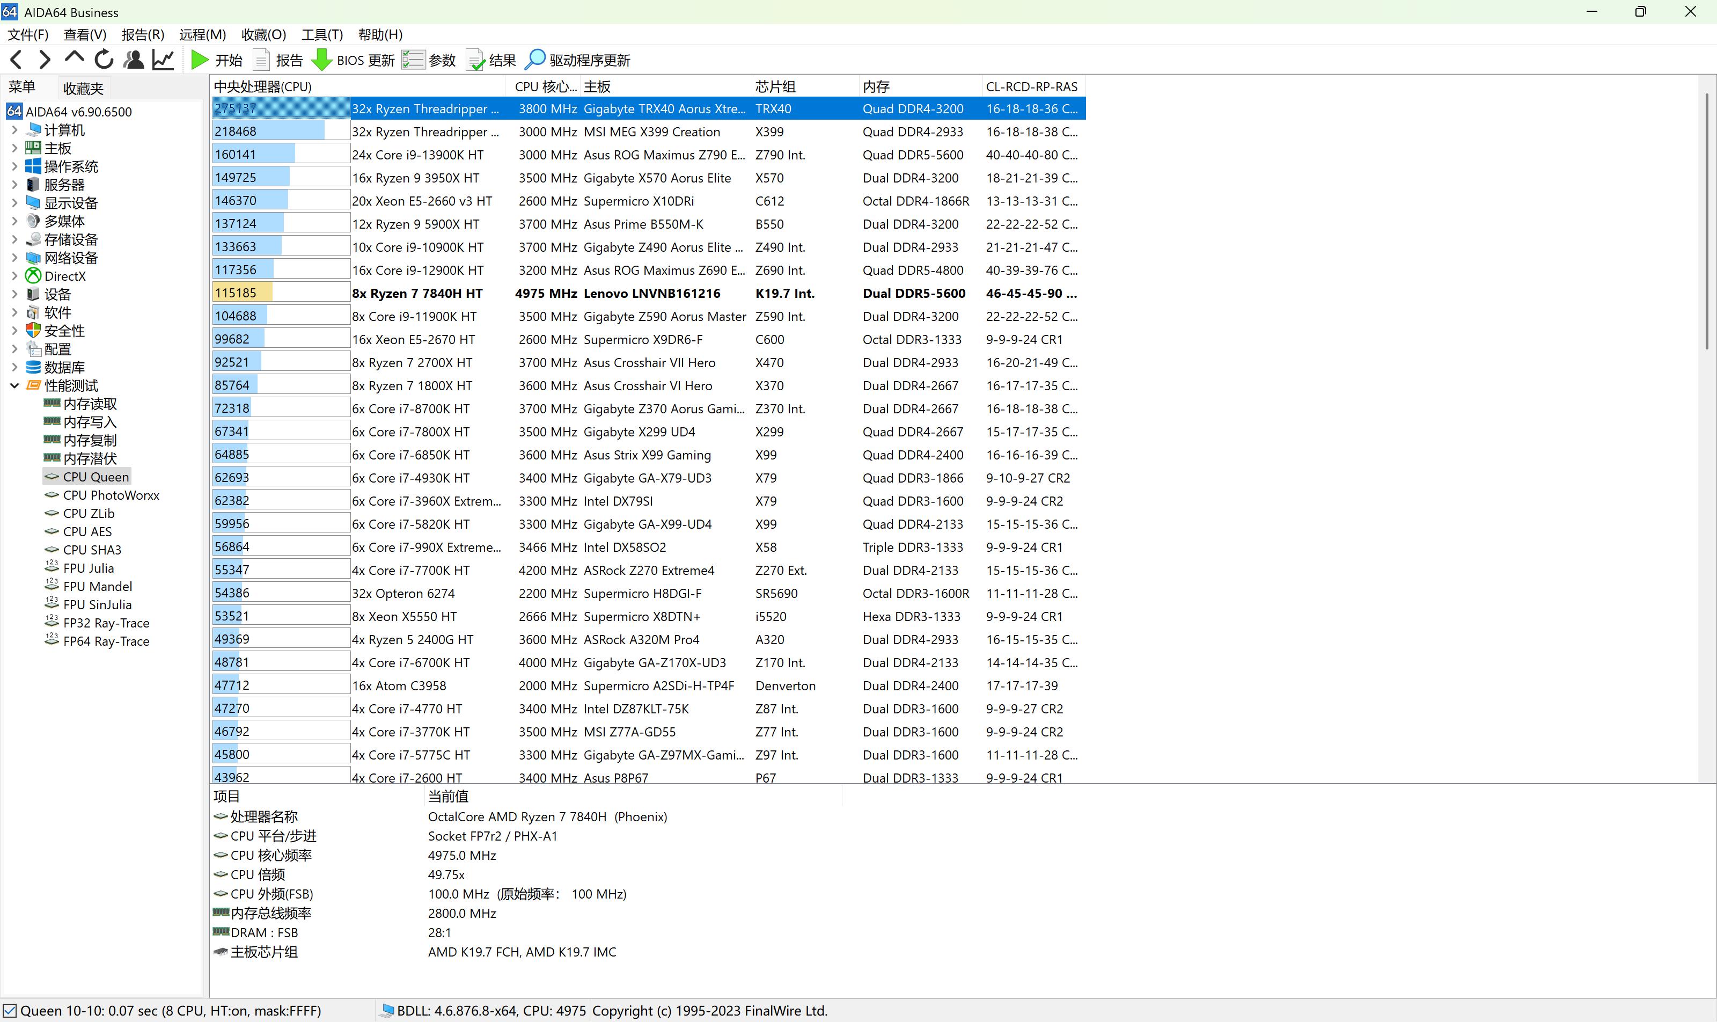Click the graph chart toolbar icon
Screen dimensions: 1717x1022
coord(163,60)
